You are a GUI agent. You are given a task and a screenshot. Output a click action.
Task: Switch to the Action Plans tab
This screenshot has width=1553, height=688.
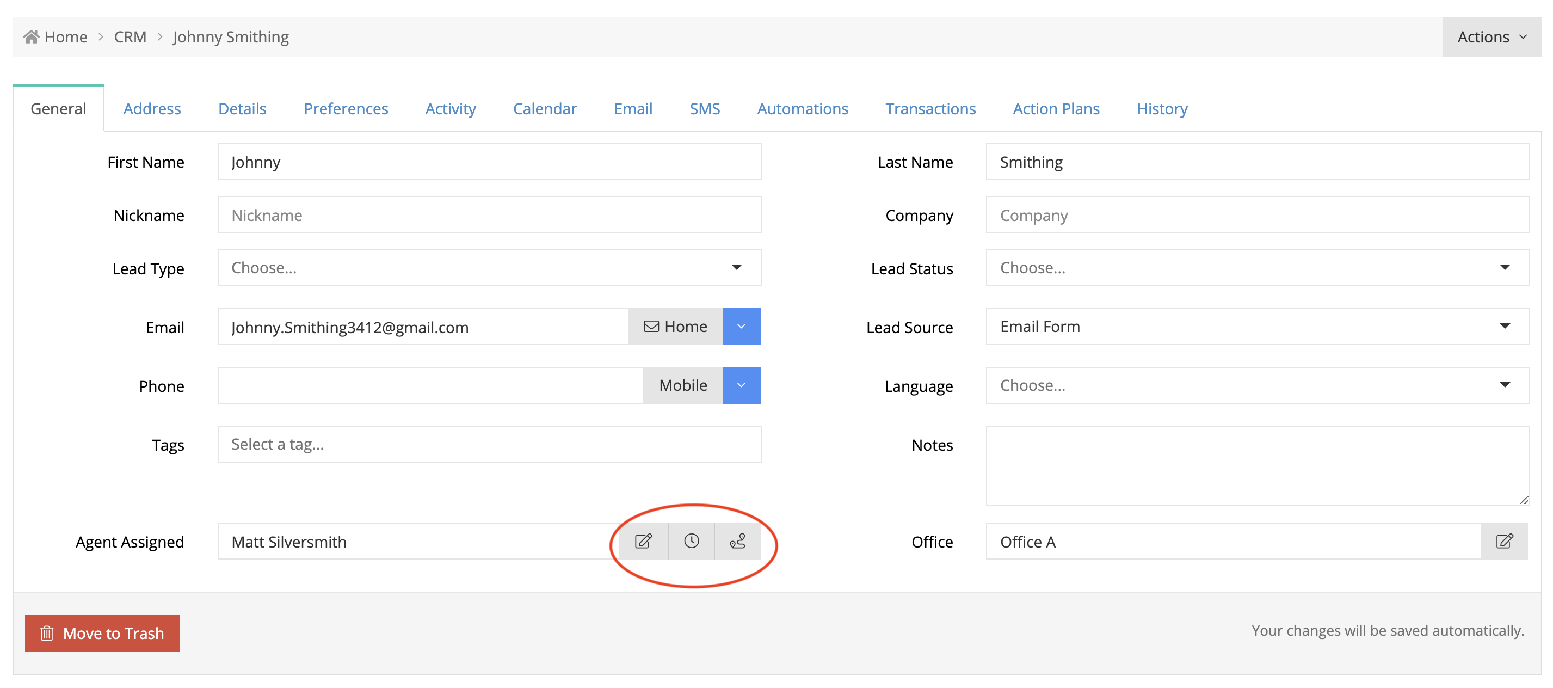[1056, 108]
